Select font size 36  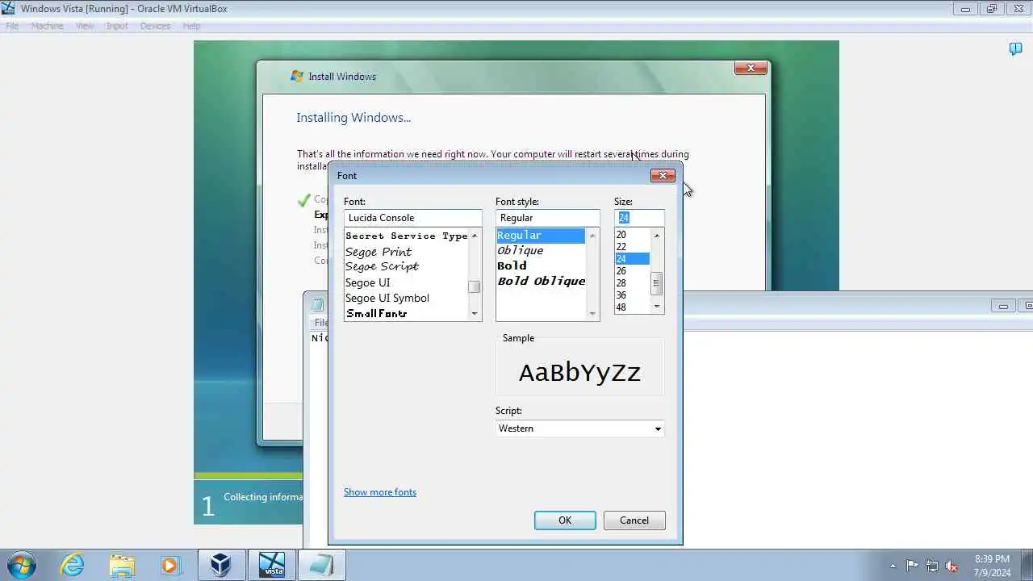[x=632, y=295]
